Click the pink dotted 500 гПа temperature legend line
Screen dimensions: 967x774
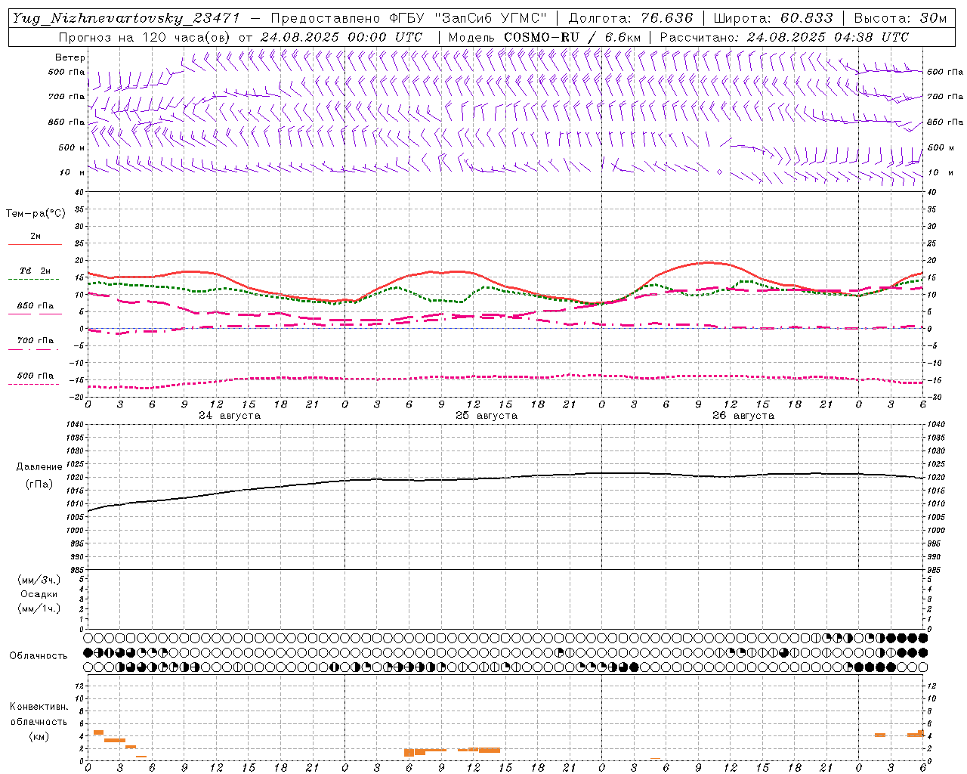click(x=34, y=384)
